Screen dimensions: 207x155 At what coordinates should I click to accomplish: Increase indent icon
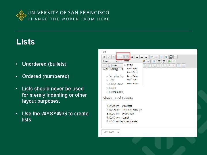(164, 61)
